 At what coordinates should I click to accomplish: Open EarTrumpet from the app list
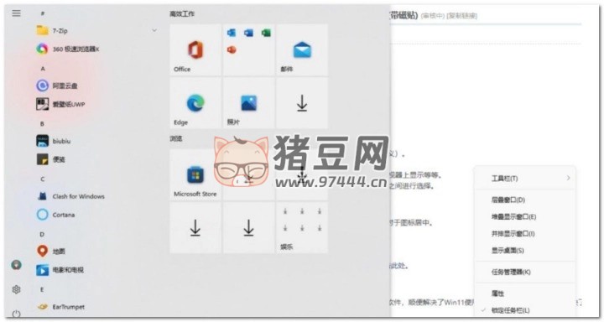60,307
